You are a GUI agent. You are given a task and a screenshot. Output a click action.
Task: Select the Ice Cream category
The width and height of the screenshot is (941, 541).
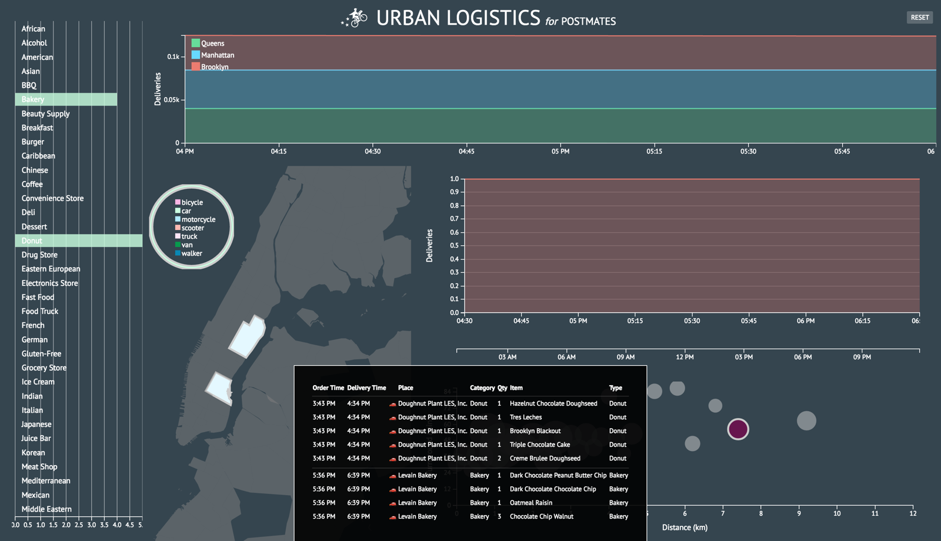pyautogui.click(x=38, y=382)
